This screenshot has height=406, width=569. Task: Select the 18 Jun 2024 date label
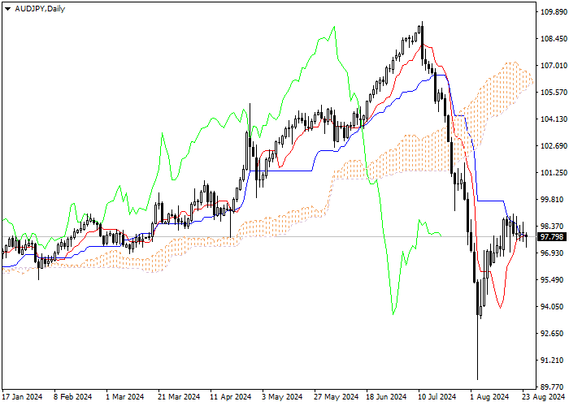coord(386,397)
